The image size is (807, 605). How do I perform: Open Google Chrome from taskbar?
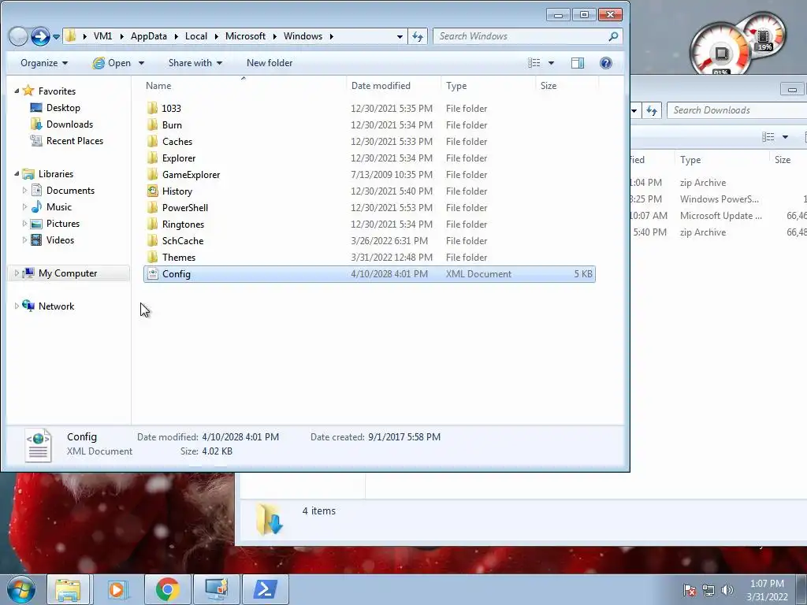(167, 589)
